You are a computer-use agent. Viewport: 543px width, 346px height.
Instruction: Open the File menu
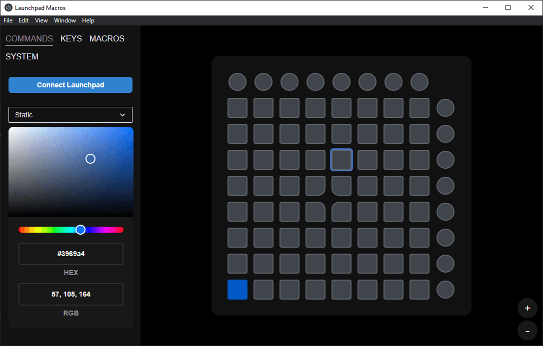point(8,20)
